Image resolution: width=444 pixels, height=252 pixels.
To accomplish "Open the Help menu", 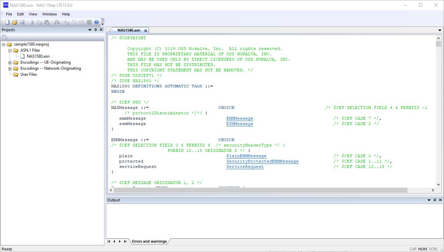I will [66, 14].
